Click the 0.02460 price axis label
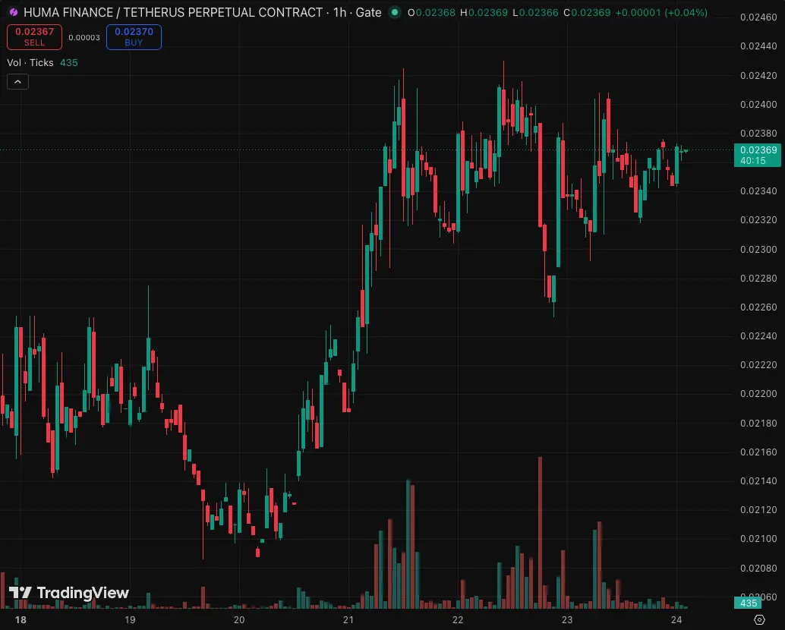This screenshot has width=785, height=630. (x=758, y=17)
